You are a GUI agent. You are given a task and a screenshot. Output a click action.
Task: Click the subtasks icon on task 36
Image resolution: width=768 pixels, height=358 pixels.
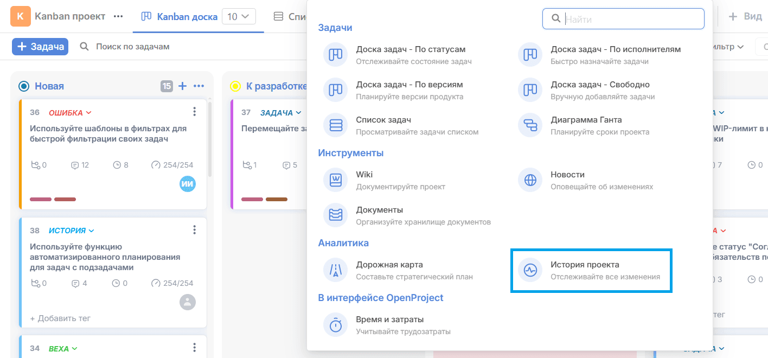36,165
